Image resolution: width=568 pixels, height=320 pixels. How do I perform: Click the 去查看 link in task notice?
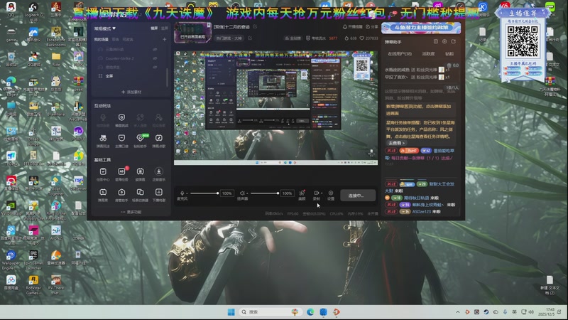coord(396,144)
